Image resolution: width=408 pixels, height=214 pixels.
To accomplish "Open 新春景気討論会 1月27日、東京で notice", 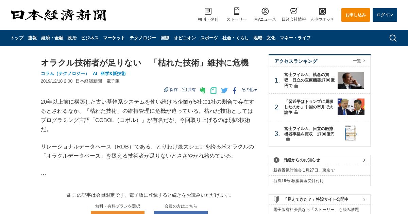I will (x=304, y=170).
